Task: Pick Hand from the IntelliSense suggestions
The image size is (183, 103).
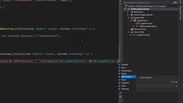Action: point(124,74)
